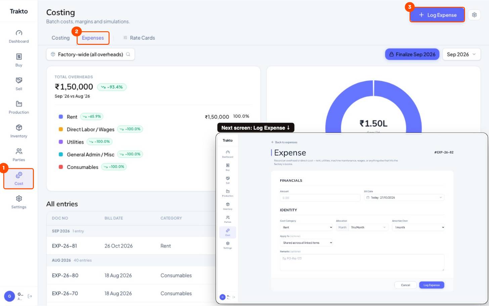Image resolution: width=489 pixels, height=306 pixels.
Task: Click the Factory-wide (all overheads) search field
Action: click(90, 54)
